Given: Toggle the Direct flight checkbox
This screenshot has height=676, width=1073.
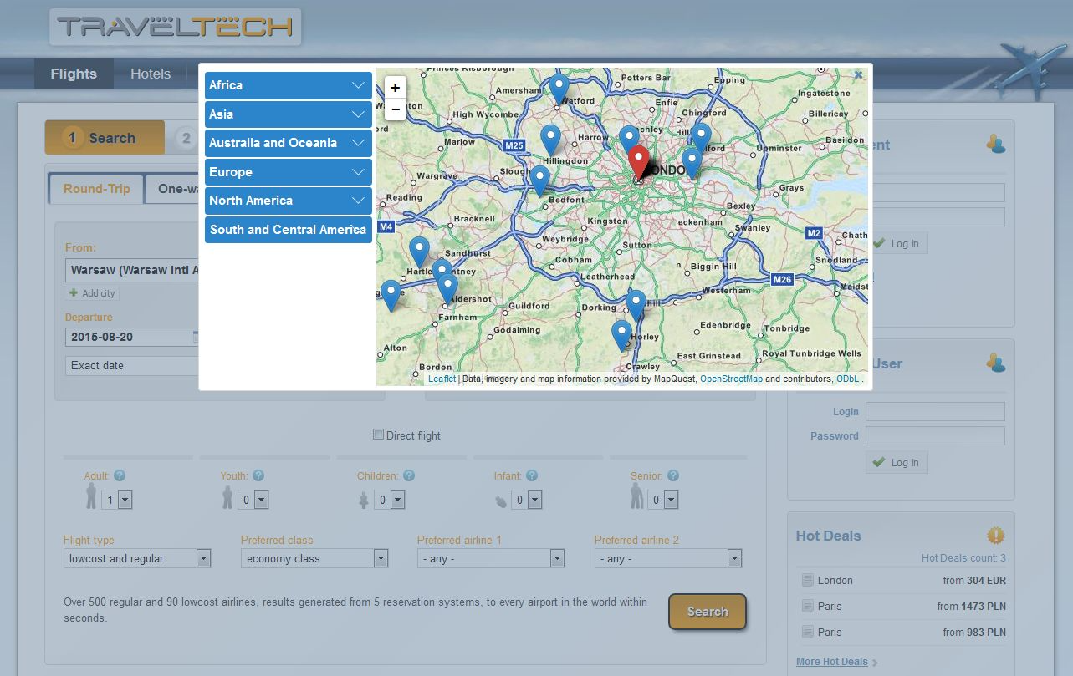Looking at the screenshot, I should [379, 435].
